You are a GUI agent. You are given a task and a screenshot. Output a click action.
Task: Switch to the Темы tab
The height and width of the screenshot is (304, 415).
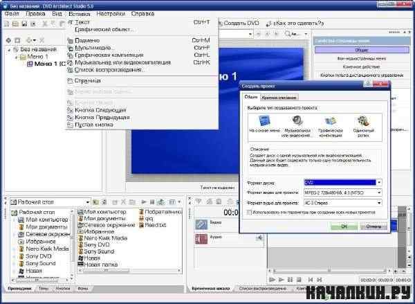44,288
